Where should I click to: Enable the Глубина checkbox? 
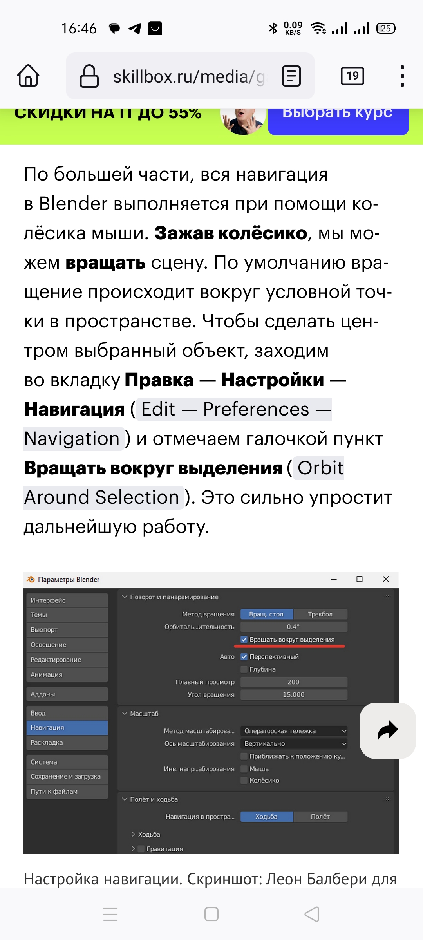244,669
